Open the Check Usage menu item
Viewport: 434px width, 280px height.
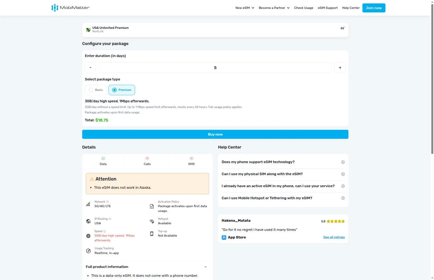click(x=304, y=8)
